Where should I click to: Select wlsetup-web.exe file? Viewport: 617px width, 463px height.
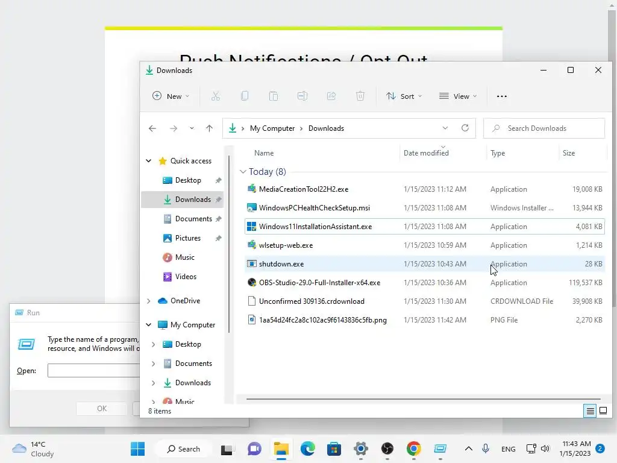pyautogui.click(x=425, y=245)
